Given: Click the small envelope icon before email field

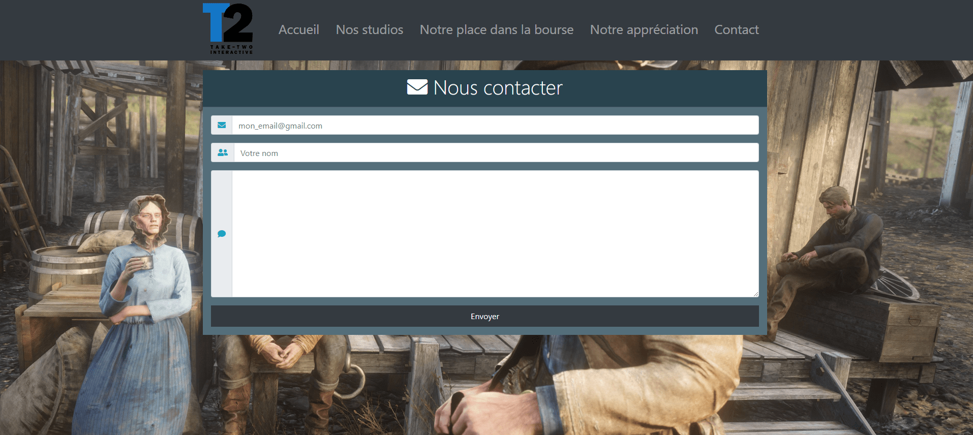Looking at the screenshot, I should 222,125.
